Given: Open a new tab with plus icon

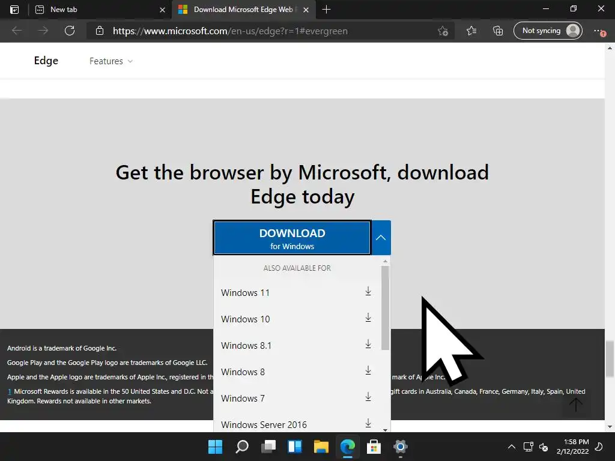Looking at the screenshot, I should click(x=326, y=10).
